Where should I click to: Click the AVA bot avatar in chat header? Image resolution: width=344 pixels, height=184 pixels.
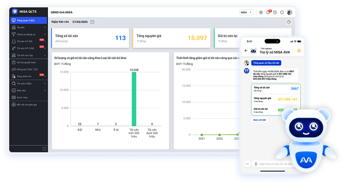253,51
